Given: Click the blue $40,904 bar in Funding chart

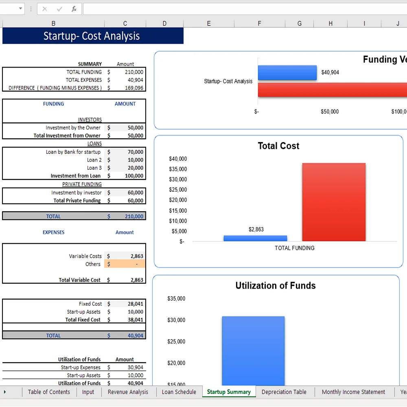Looking at the screenshot, I should click(287, 72).
